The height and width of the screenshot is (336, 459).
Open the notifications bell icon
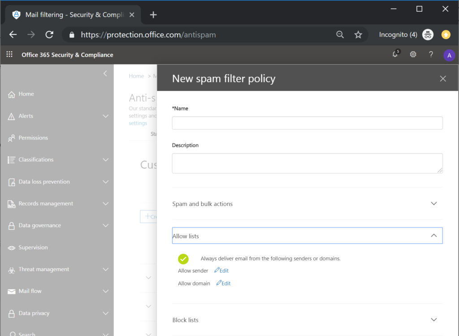point(395,55)
